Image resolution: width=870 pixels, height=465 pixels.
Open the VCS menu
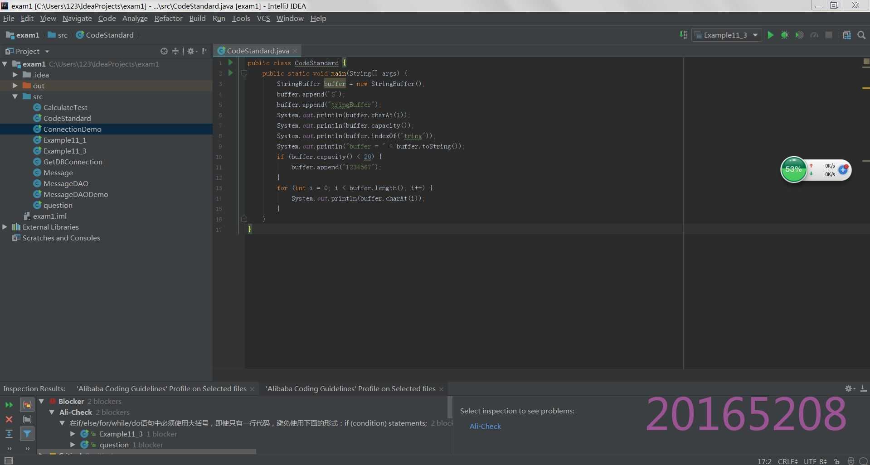263,18
